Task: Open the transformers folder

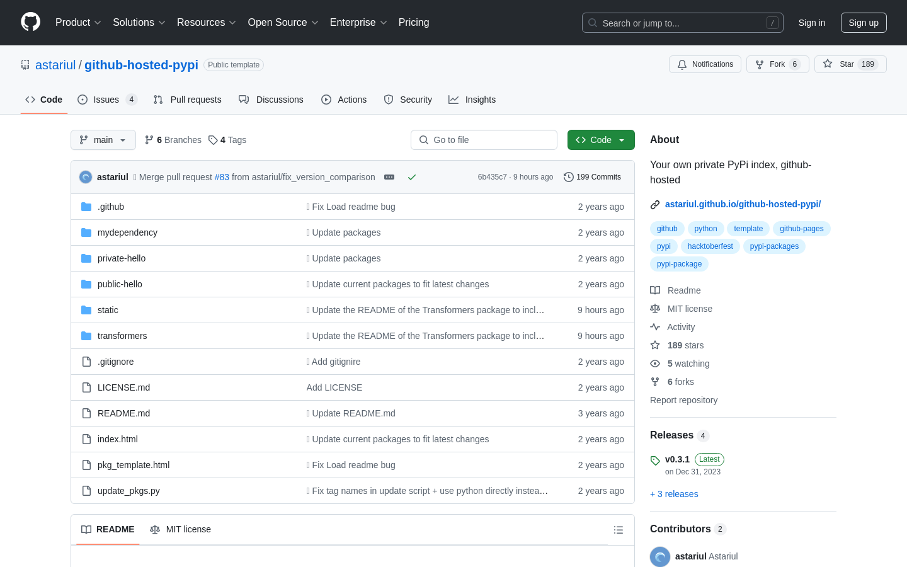Action: (x=122, y=336)
